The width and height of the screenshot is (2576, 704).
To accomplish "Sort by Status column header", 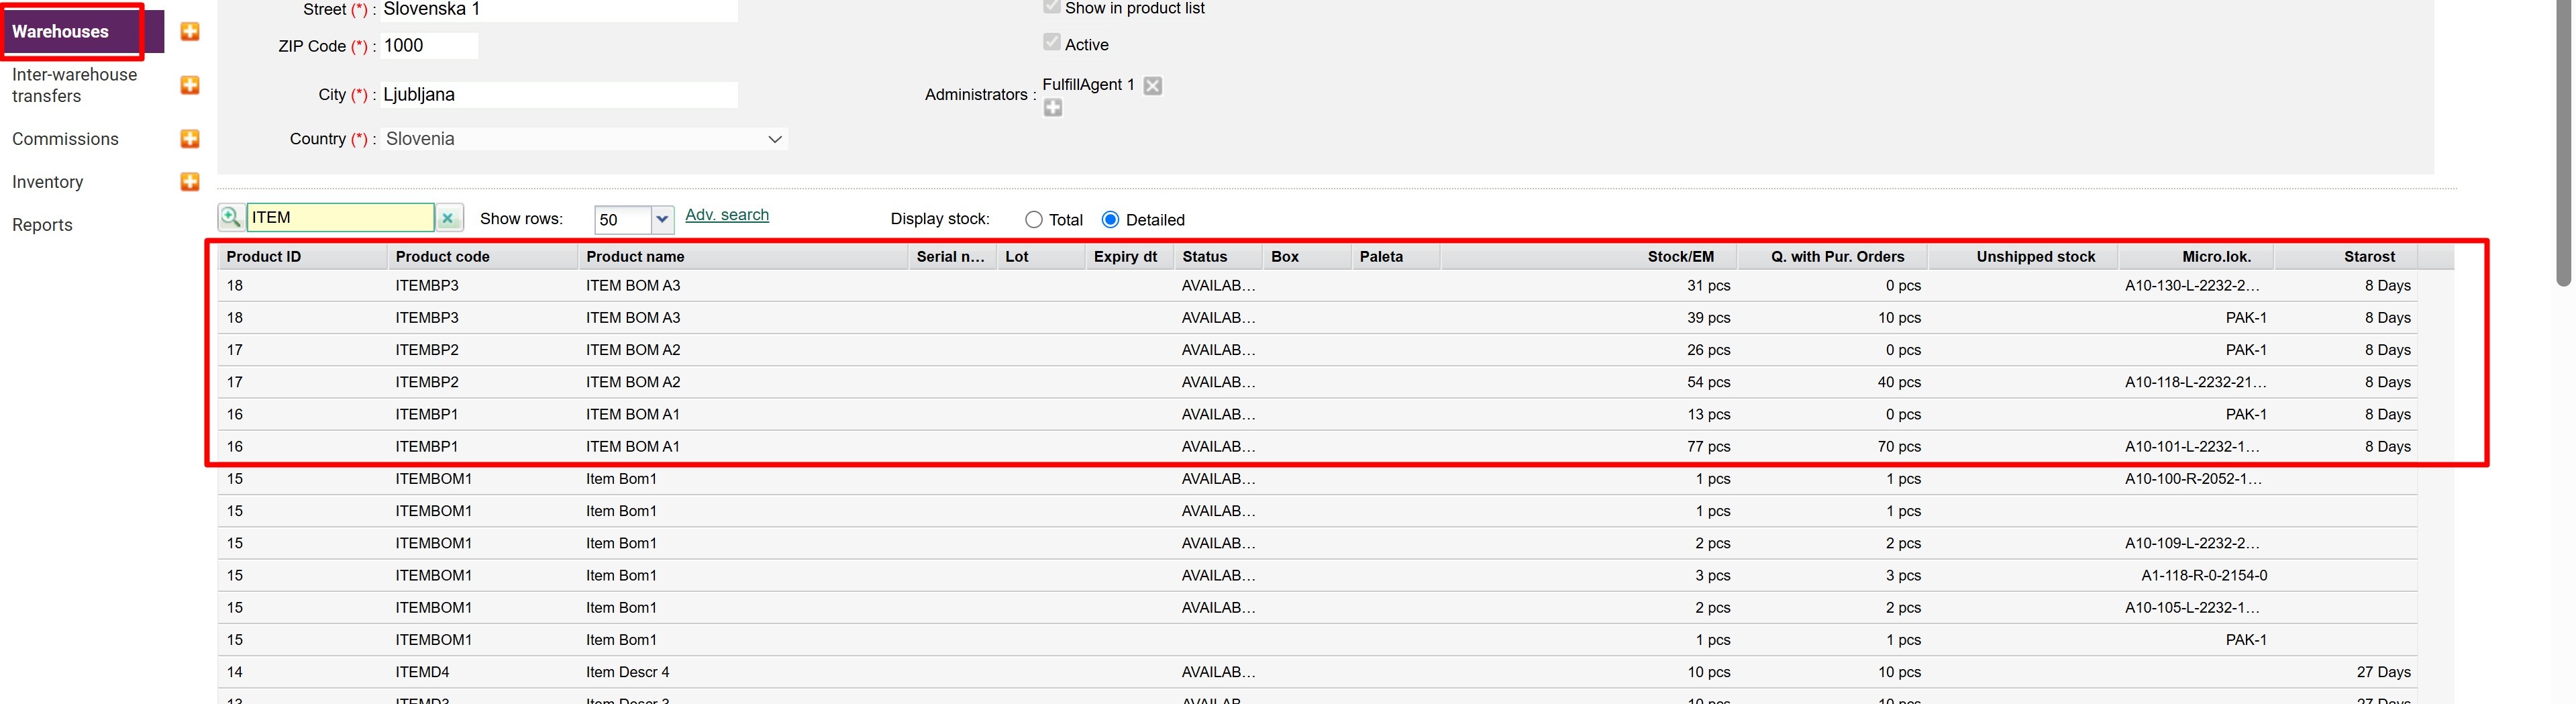I will (x=1218, y=257).
